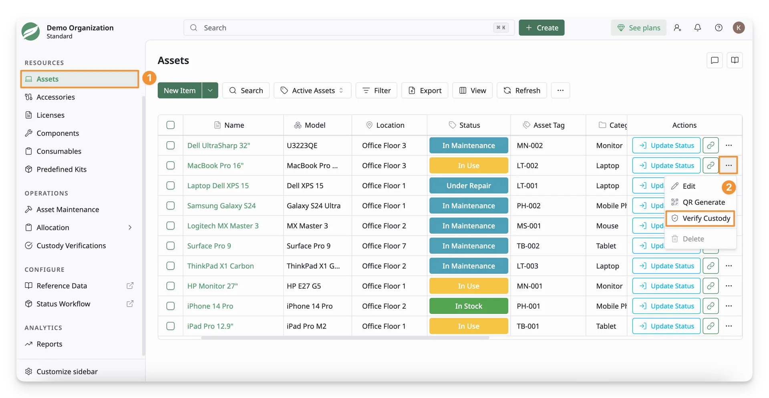The image size is (769, 398).
Task: Open more actions for iPad Pro 12.9"
Action: [x=729, y=326]
